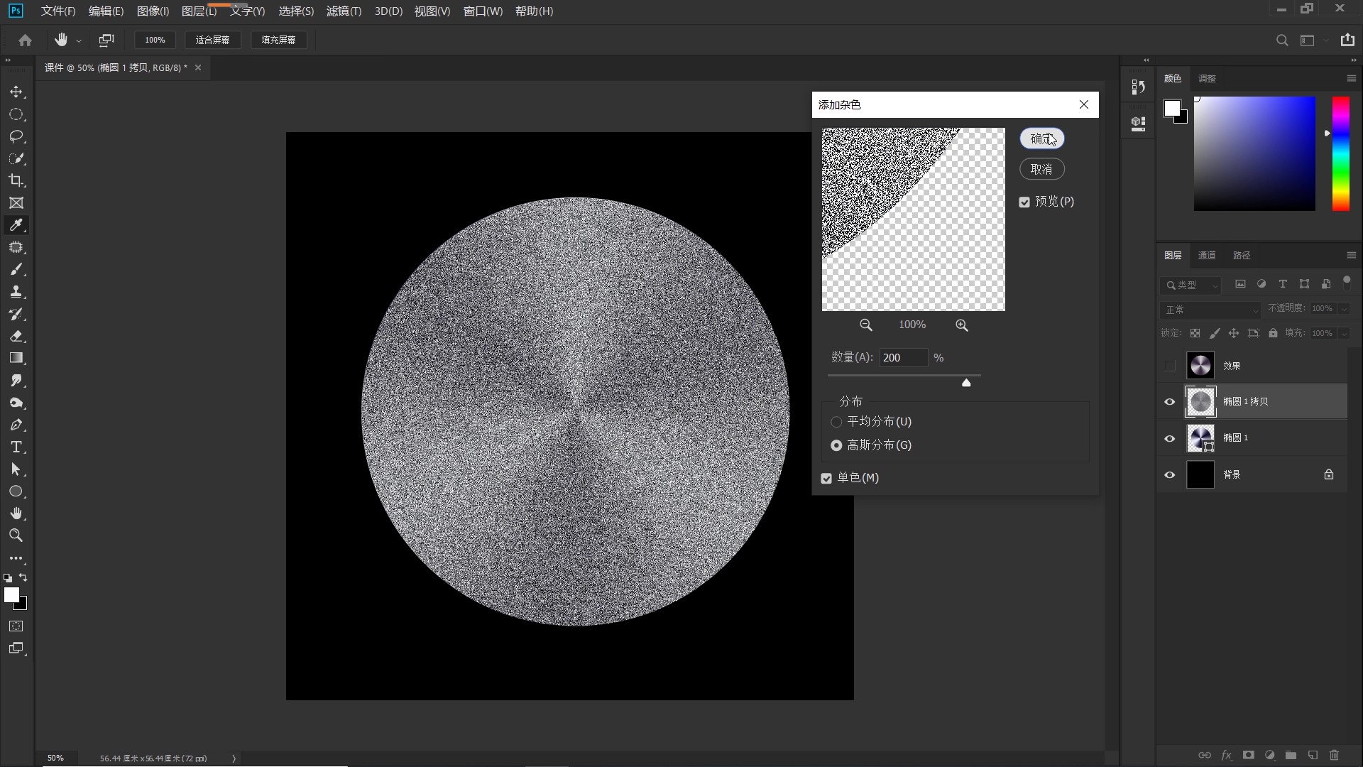Select the Gradient tool
This screenshot has height=767, width=1363.
16,358
